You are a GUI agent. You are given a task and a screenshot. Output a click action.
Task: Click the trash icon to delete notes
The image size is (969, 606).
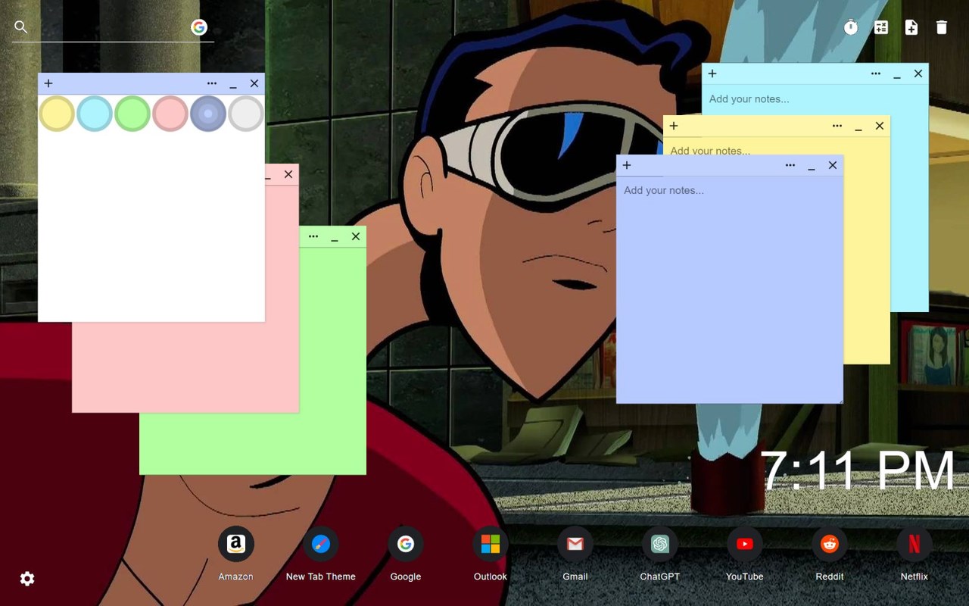pyautogui.click(x=942, y=27)
